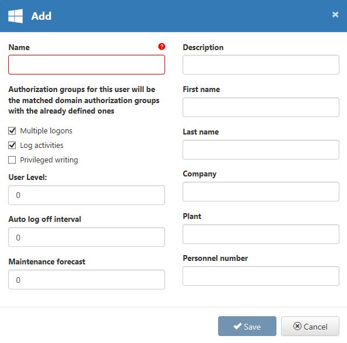
Task: Click the 'Auto log off interval' label
Action: click(45, 219)
